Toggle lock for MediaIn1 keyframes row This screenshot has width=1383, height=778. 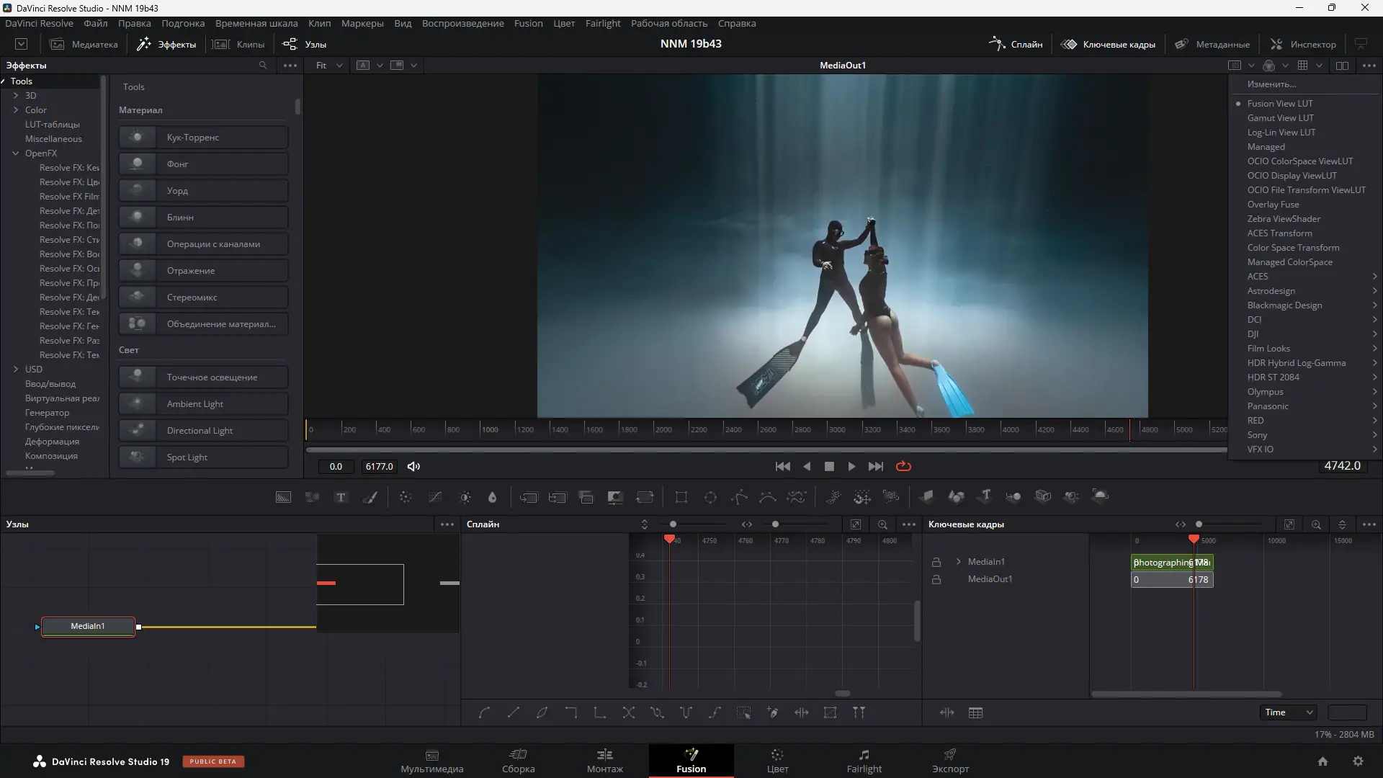936,562
